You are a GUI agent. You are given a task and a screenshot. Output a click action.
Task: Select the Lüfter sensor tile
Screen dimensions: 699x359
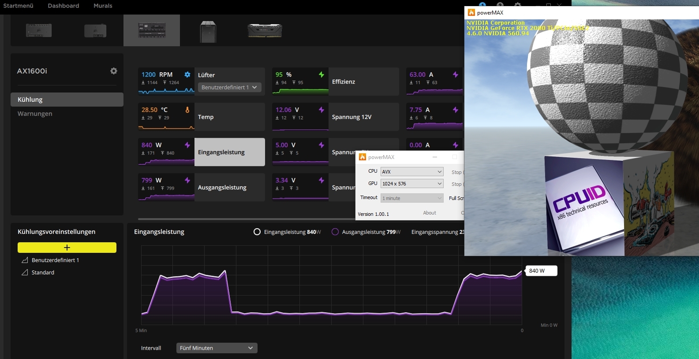coord(202,81)
